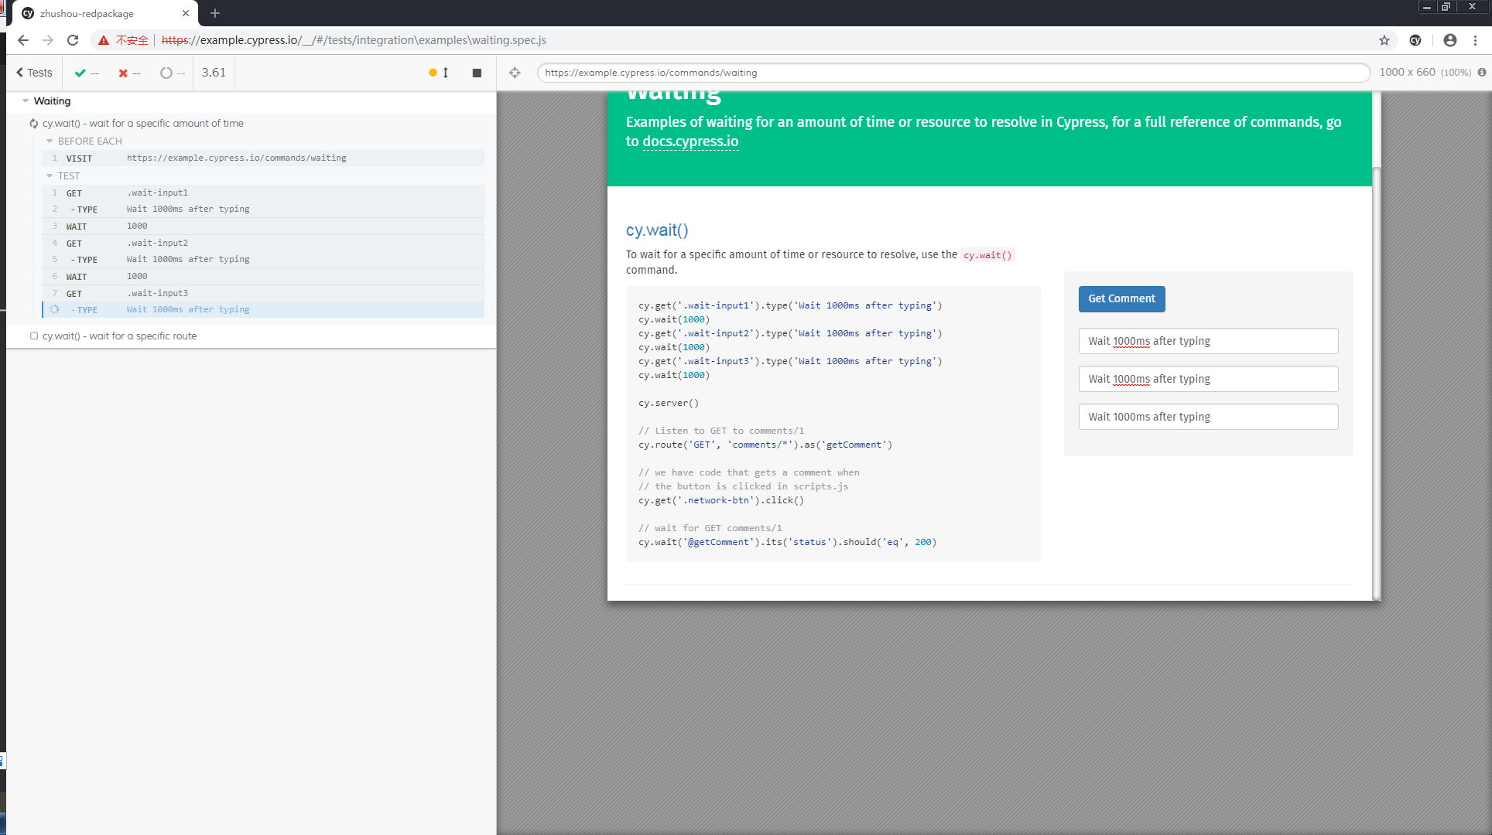The width and height of the screenshot is (1492, 835).
Task: Click the Get Comment button
Action: pos(1121,299)
